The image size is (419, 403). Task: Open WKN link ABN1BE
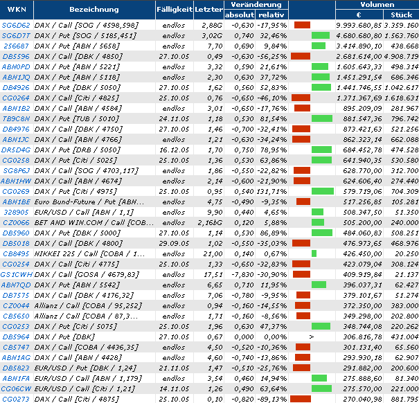tap(16, 201)
